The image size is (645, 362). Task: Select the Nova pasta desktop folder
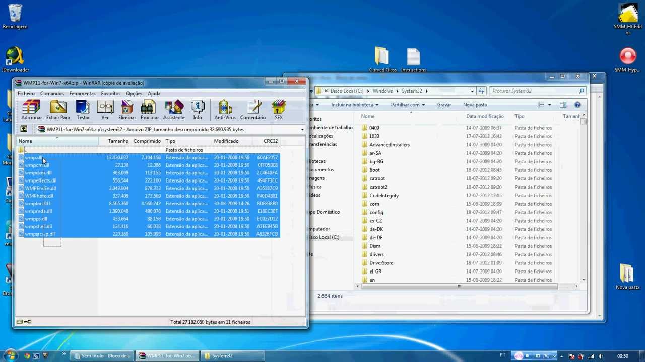tap(627, 277)
